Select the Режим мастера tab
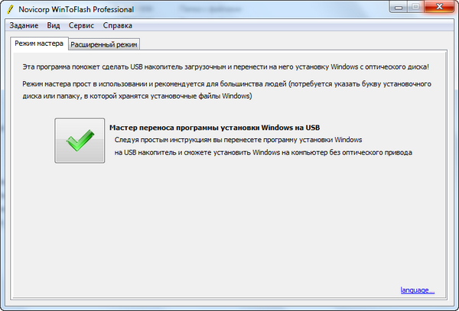 (x=39, y=44)
